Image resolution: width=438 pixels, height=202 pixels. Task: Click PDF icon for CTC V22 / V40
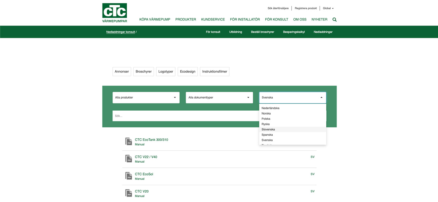coord(128,159)
